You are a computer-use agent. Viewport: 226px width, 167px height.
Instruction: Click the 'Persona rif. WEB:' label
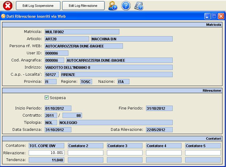(x=26, y=46)
